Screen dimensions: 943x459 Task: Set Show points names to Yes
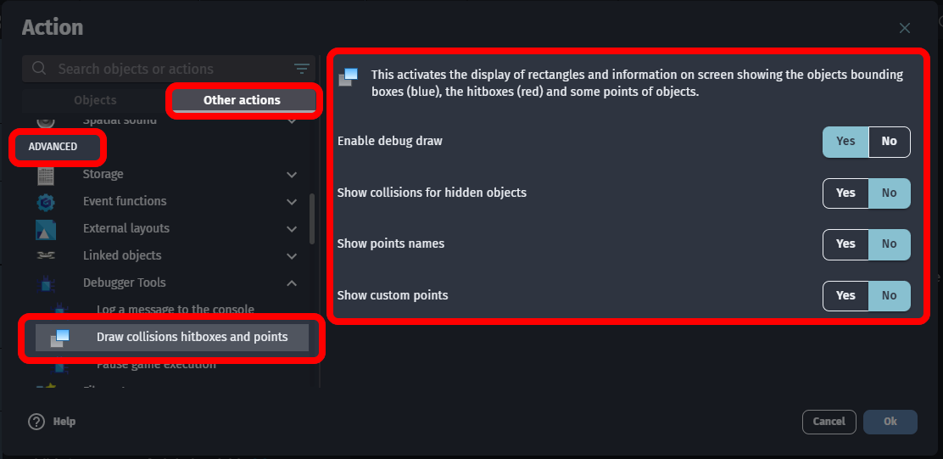click(x=845, y=244)
